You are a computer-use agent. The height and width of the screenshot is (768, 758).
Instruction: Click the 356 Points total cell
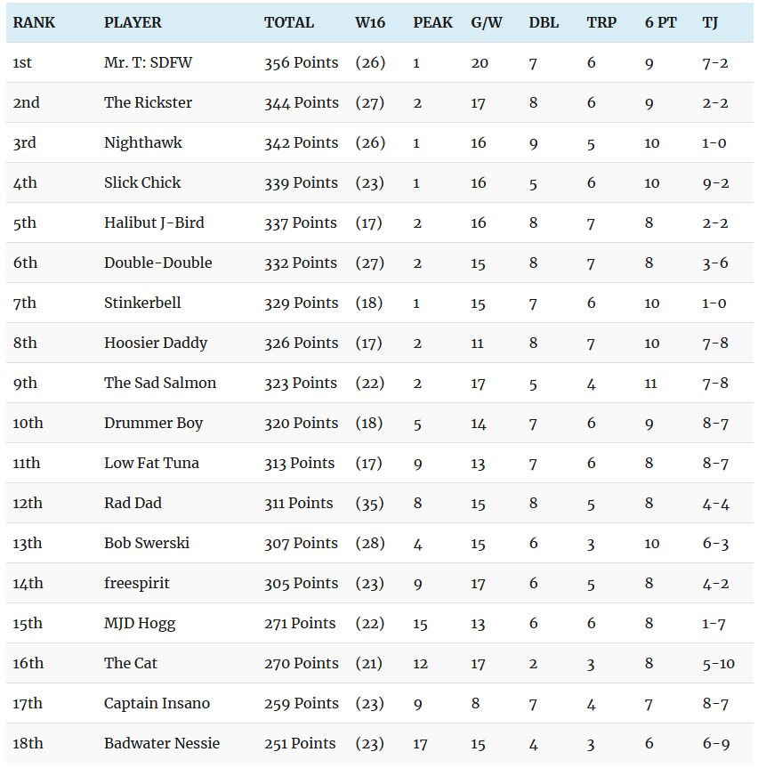point(301,62)
